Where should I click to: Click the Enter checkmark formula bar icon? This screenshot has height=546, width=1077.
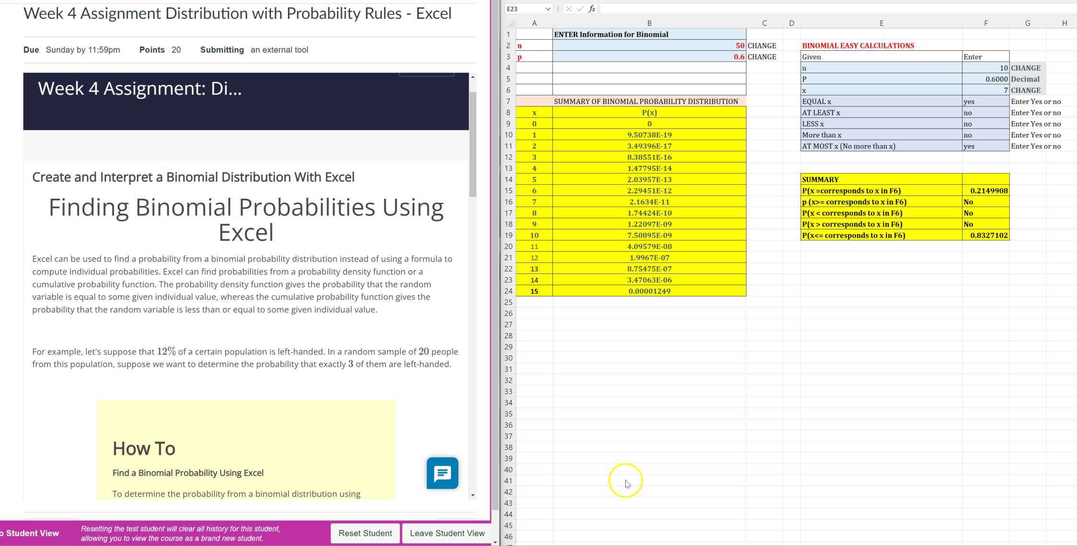(580, 9)
